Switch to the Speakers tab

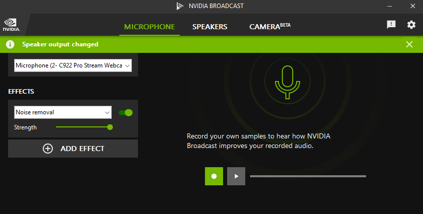[209, 27]
